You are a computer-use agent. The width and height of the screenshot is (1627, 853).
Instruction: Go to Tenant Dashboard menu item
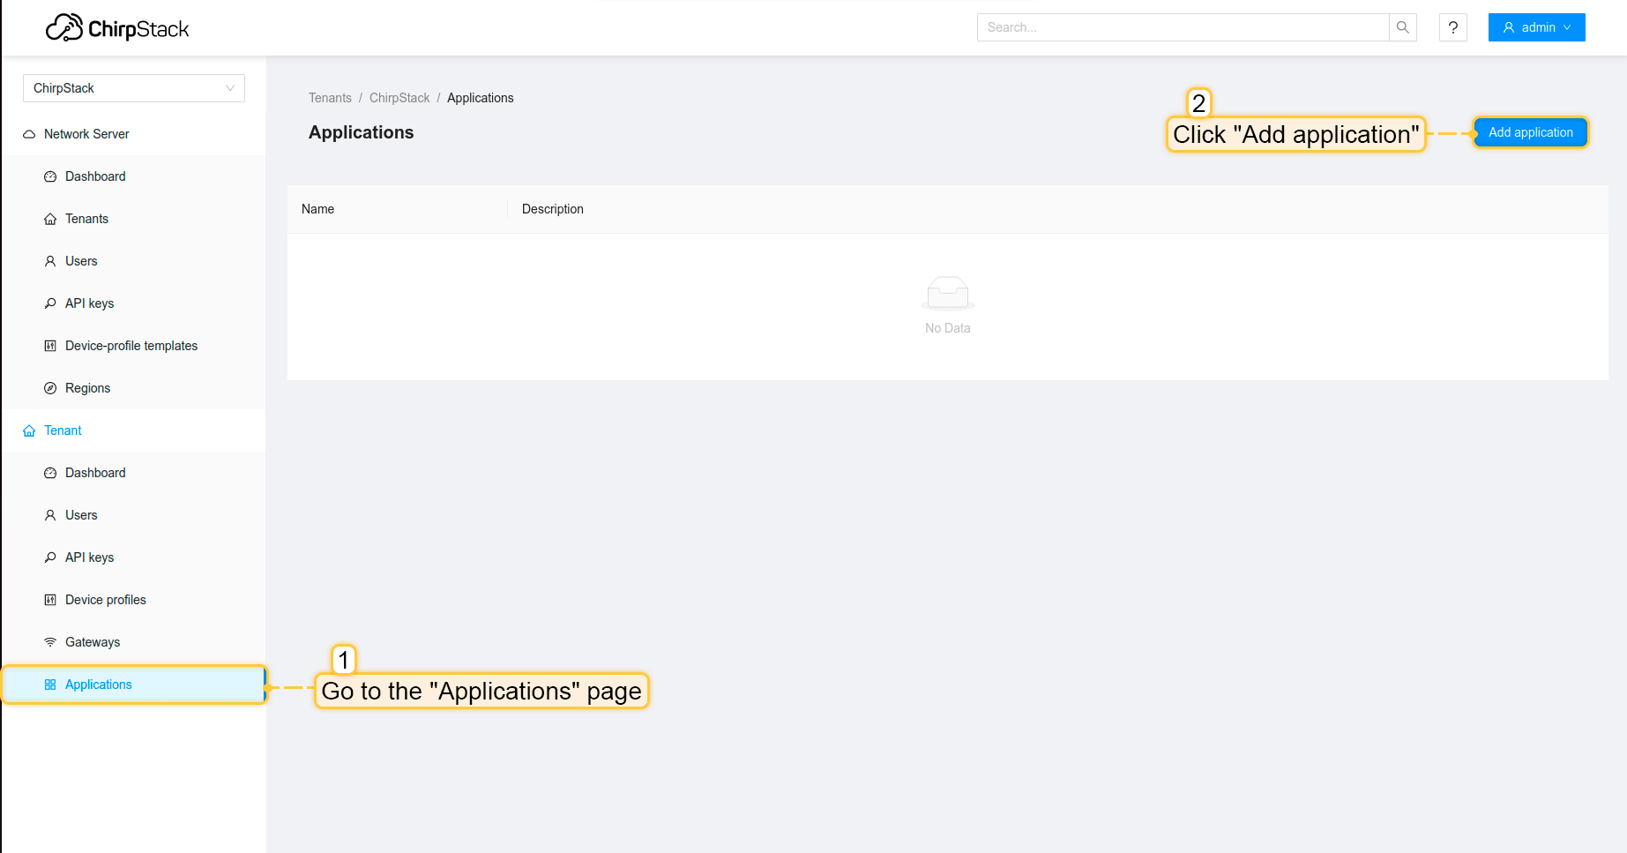pos(95,473)
